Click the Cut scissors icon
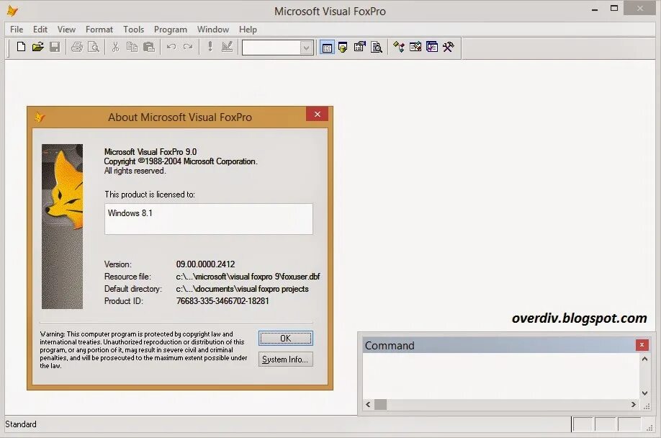This screenshot has height=438, width=661. click(x=115, y=47)
